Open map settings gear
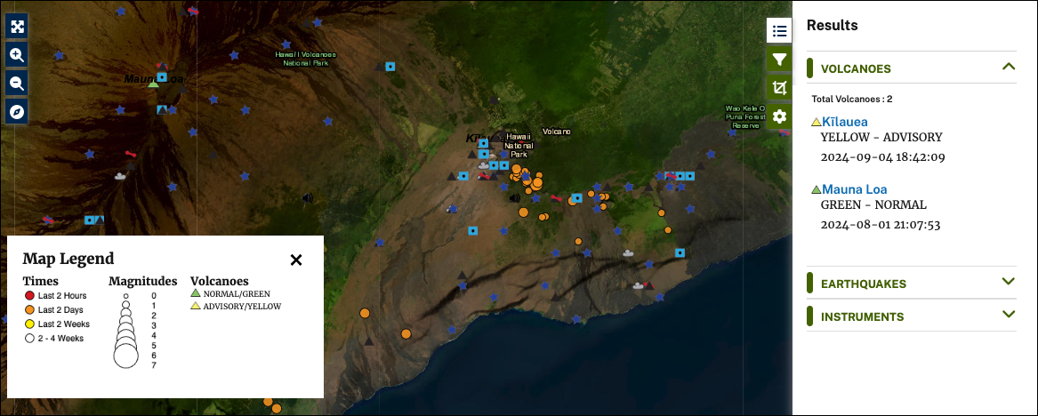The height and width of the screenshot is (416, 1038). (779, 116)
